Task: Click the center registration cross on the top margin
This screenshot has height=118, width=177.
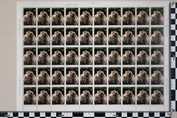Action: click(93, 3)
